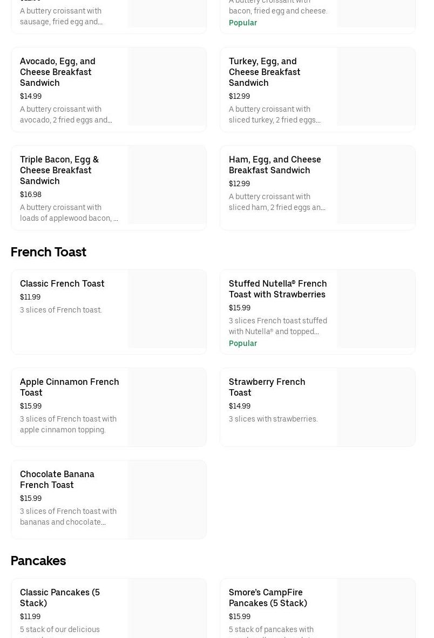This screenshot has width=434, height=638.
Task: Click the Apple Cinnamon French Toast image
Action: [167, 408]
